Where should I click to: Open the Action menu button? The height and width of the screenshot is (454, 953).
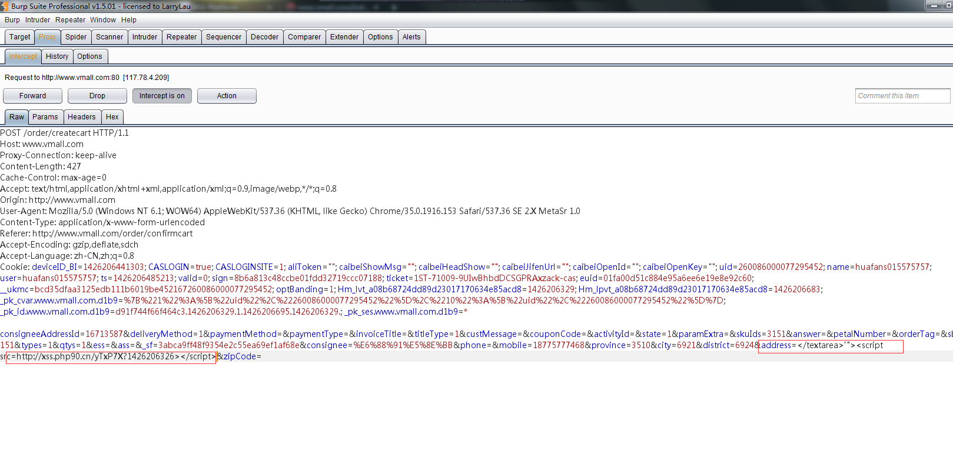click(227, 96)
